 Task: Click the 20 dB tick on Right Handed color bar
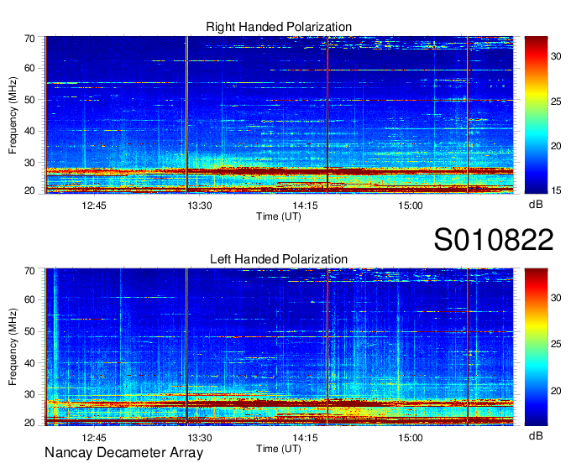pos(556,146)
